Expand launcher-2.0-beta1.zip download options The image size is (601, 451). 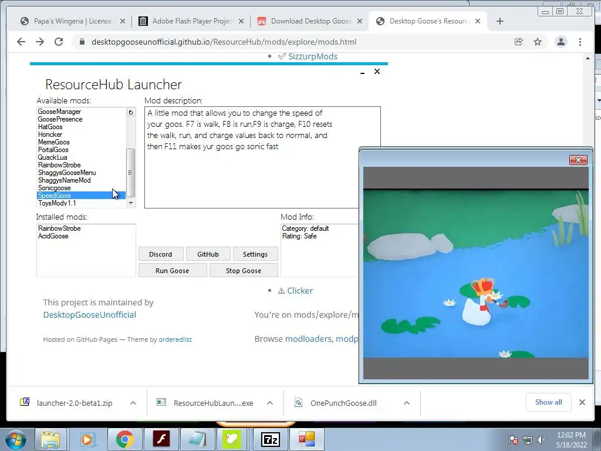tap(133, 403)
